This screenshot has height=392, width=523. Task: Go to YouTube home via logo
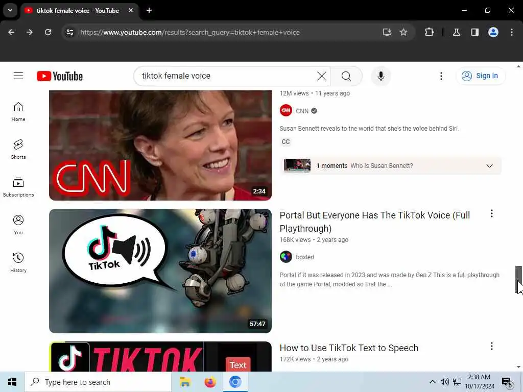60,76
